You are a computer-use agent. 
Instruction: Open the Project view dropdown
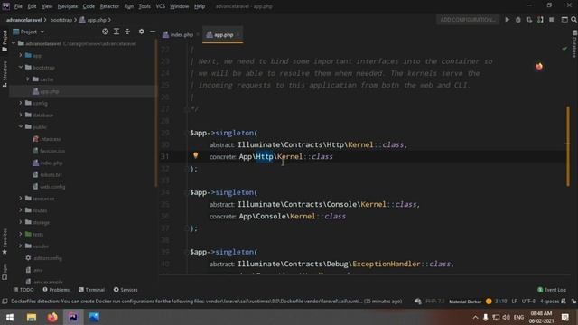[29, 32]
